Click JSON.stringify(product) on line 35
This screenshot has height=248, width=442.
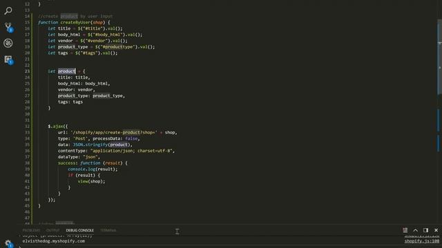(102, 145)
